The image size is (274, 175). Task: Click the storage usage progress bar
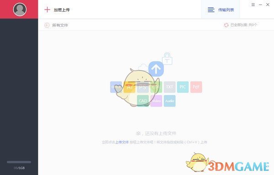pos(19,162)
